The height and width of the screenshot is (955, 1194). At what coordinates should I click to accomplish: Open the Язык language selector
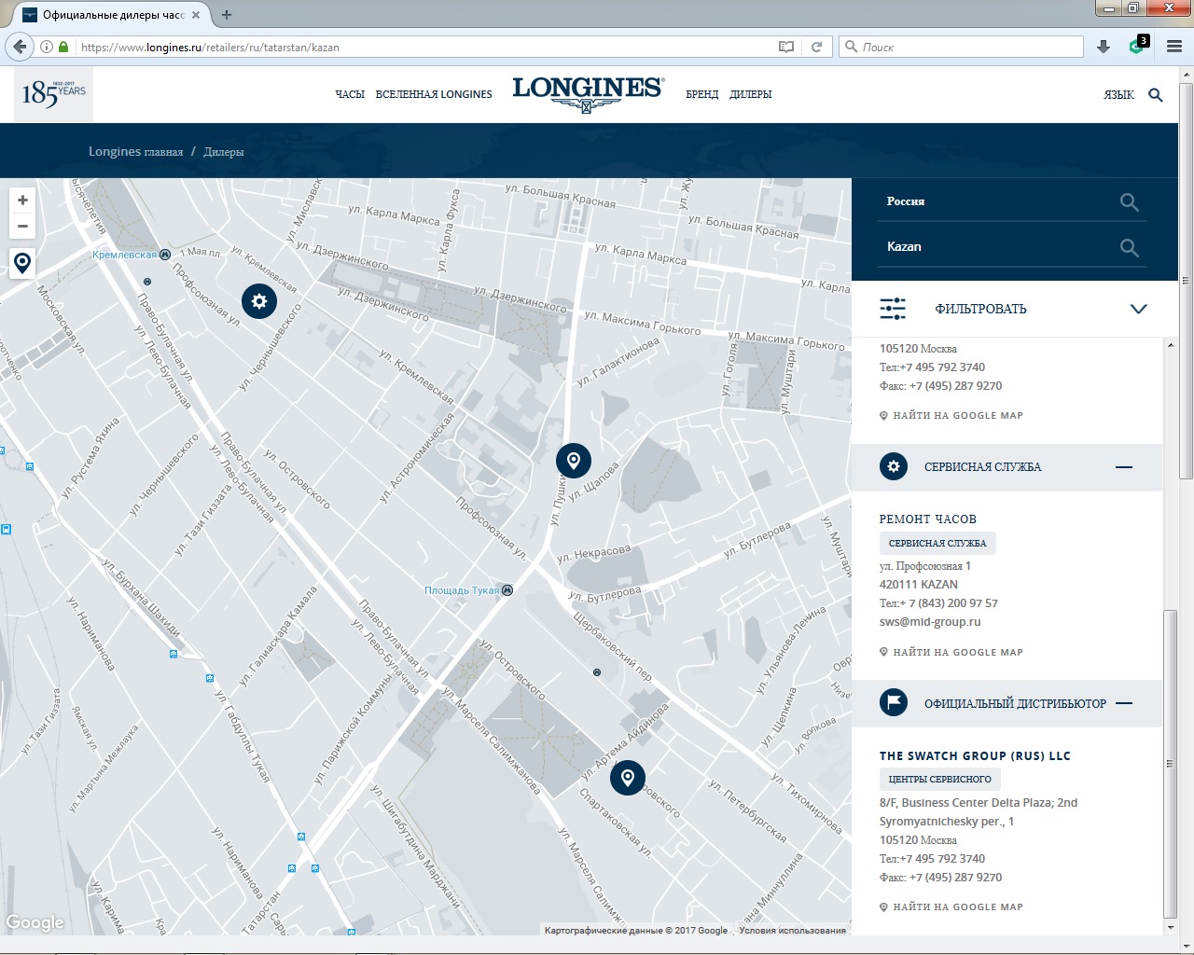pyautogui.click(x=1118, y=94)
